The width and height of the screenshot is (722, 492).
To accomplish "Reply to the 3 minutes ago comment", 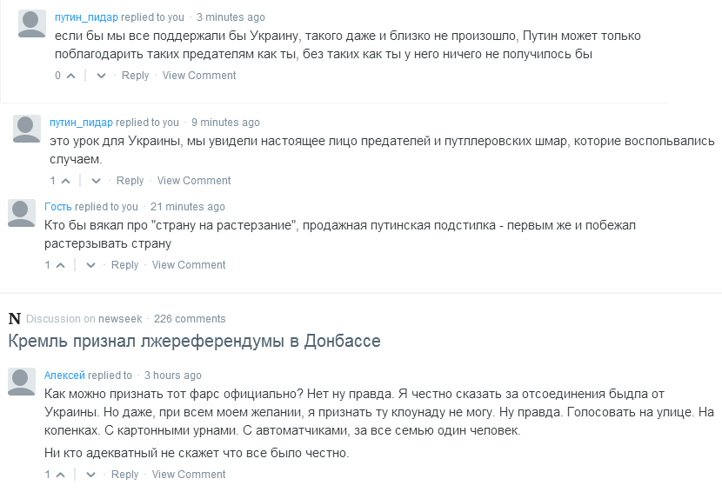I will 135,76.
